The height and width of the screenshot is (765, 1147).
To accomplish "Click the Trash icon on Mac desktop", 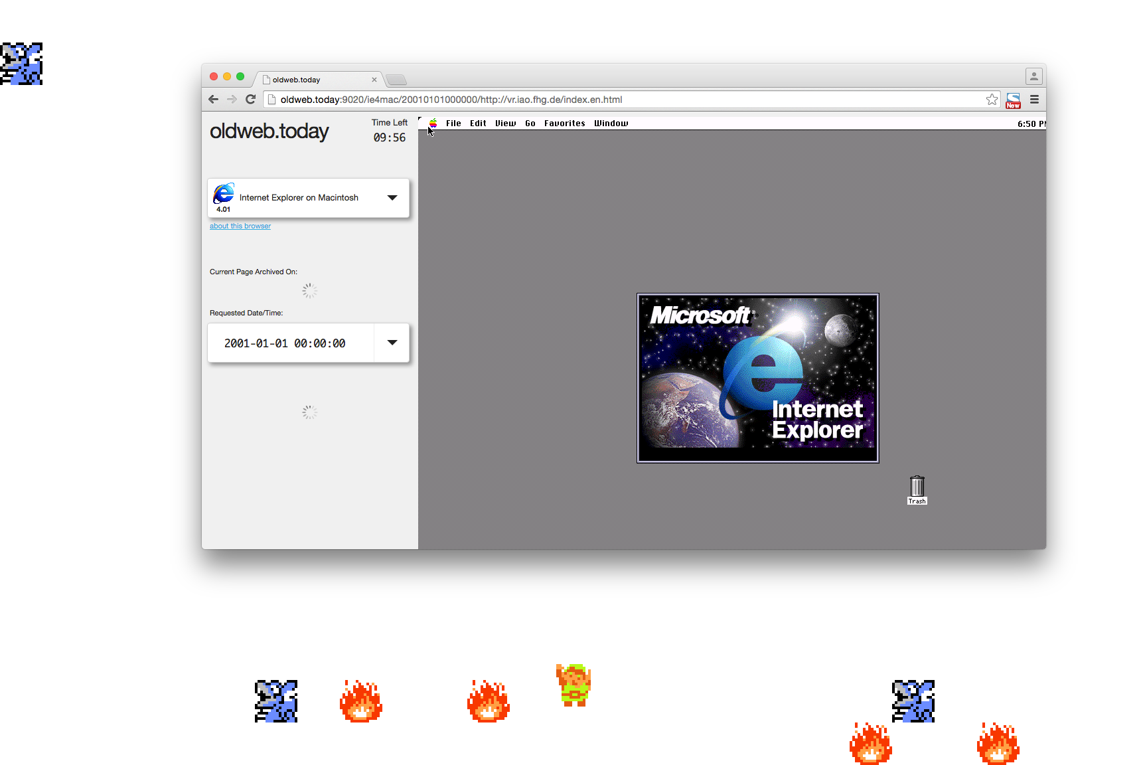I will pyautogui.click(x=917, y=490).
